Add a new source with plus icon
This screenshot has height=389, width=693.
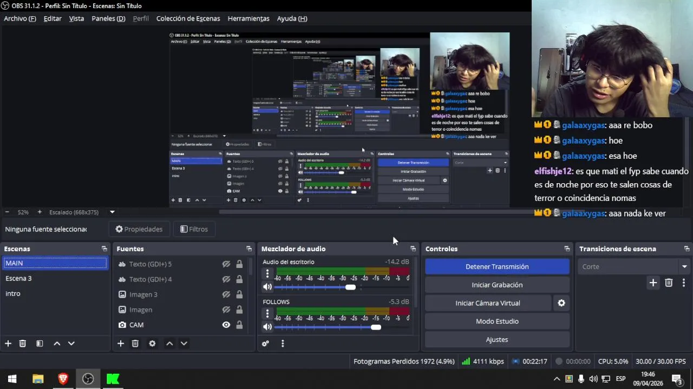pos(121,344)
